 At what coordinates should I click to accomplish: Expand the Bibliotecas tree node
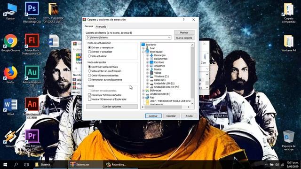[143, 91]
